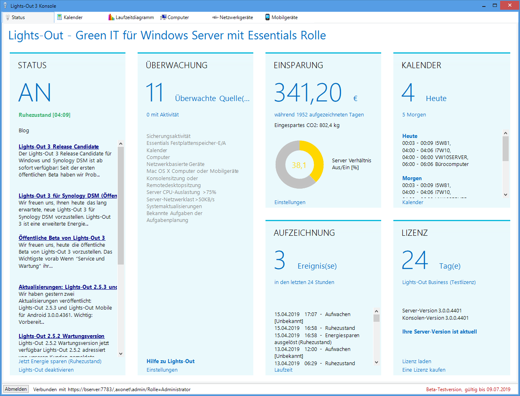Screen dimensions: 520x396
Task: Click Netzwerkbasierte Geräte entry
Action: click(175, 164)
